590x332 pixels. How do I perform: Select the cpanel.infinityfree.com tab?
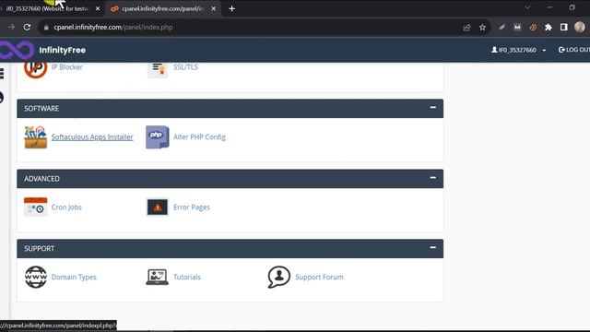[162, 8]
